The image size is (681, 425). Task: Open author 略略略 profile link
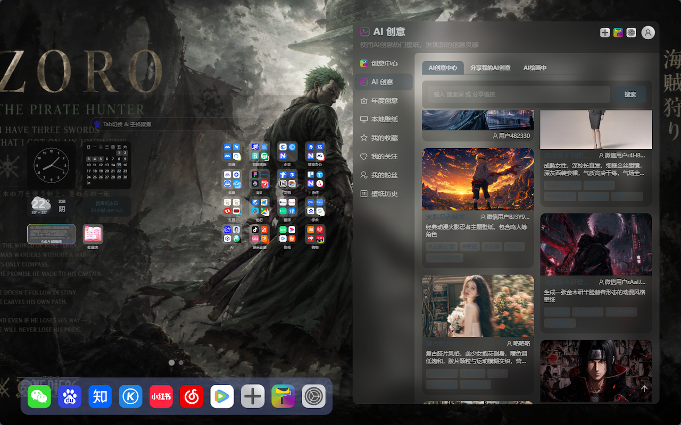(x=518, y=344)
